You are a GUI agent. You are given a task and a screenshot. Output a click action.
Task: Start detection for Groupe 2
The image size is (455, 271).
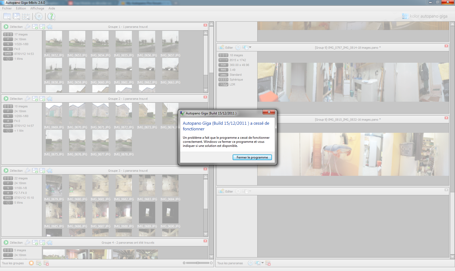coord(6,99)
